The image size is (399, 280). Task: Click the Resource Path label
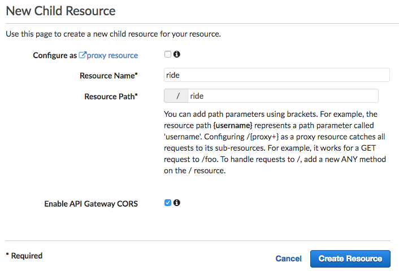111,97
